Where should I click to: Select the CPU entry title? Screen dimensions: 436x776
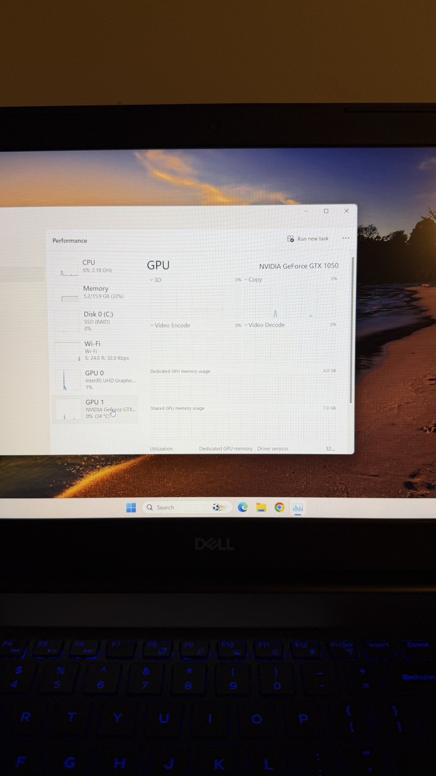coord(89,262)
